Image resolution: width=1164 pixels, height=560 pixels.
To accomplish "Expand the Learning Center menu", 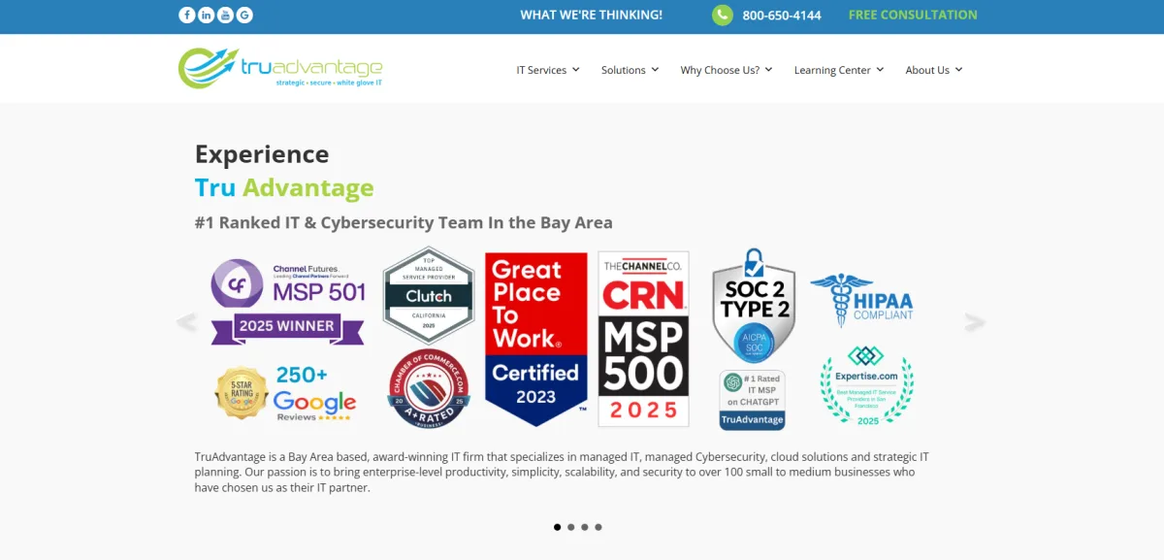I will click(x=839, y=70).
